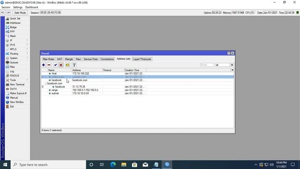Click the Find search field
The width and height of the screenshot is (300, 169).
(207, 65)
